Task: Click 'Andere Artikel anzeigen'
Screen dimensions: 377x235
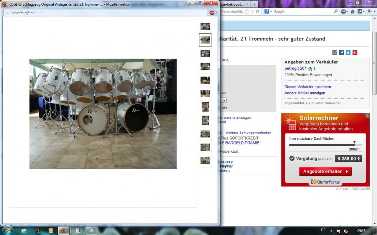Action: coord(305,93)
